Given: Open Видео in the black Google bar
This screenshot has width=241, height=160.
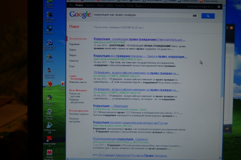Looking at the screenshot, I should tap(101, 5).
